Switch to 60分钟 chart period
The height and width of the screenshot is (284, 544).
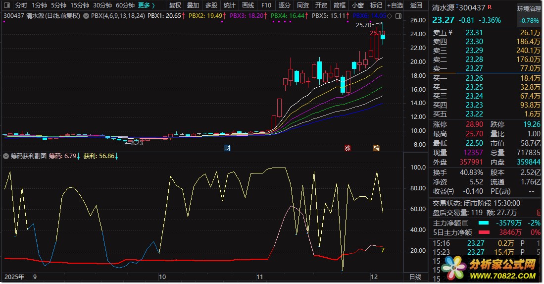(x=125, y=5)
